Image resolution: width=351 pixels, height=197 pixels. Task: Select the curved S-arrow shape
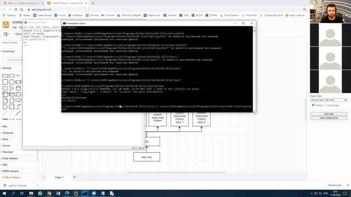point(18,107)
